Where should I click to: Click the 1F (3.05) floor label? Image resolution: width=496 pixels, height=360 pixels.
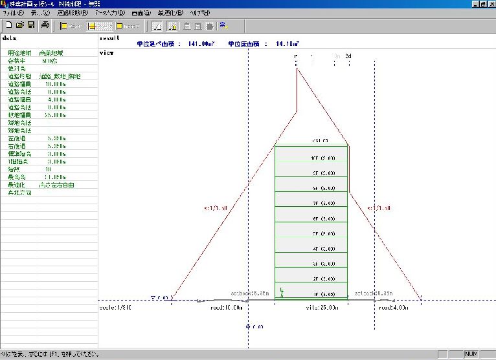click(324, 294)
